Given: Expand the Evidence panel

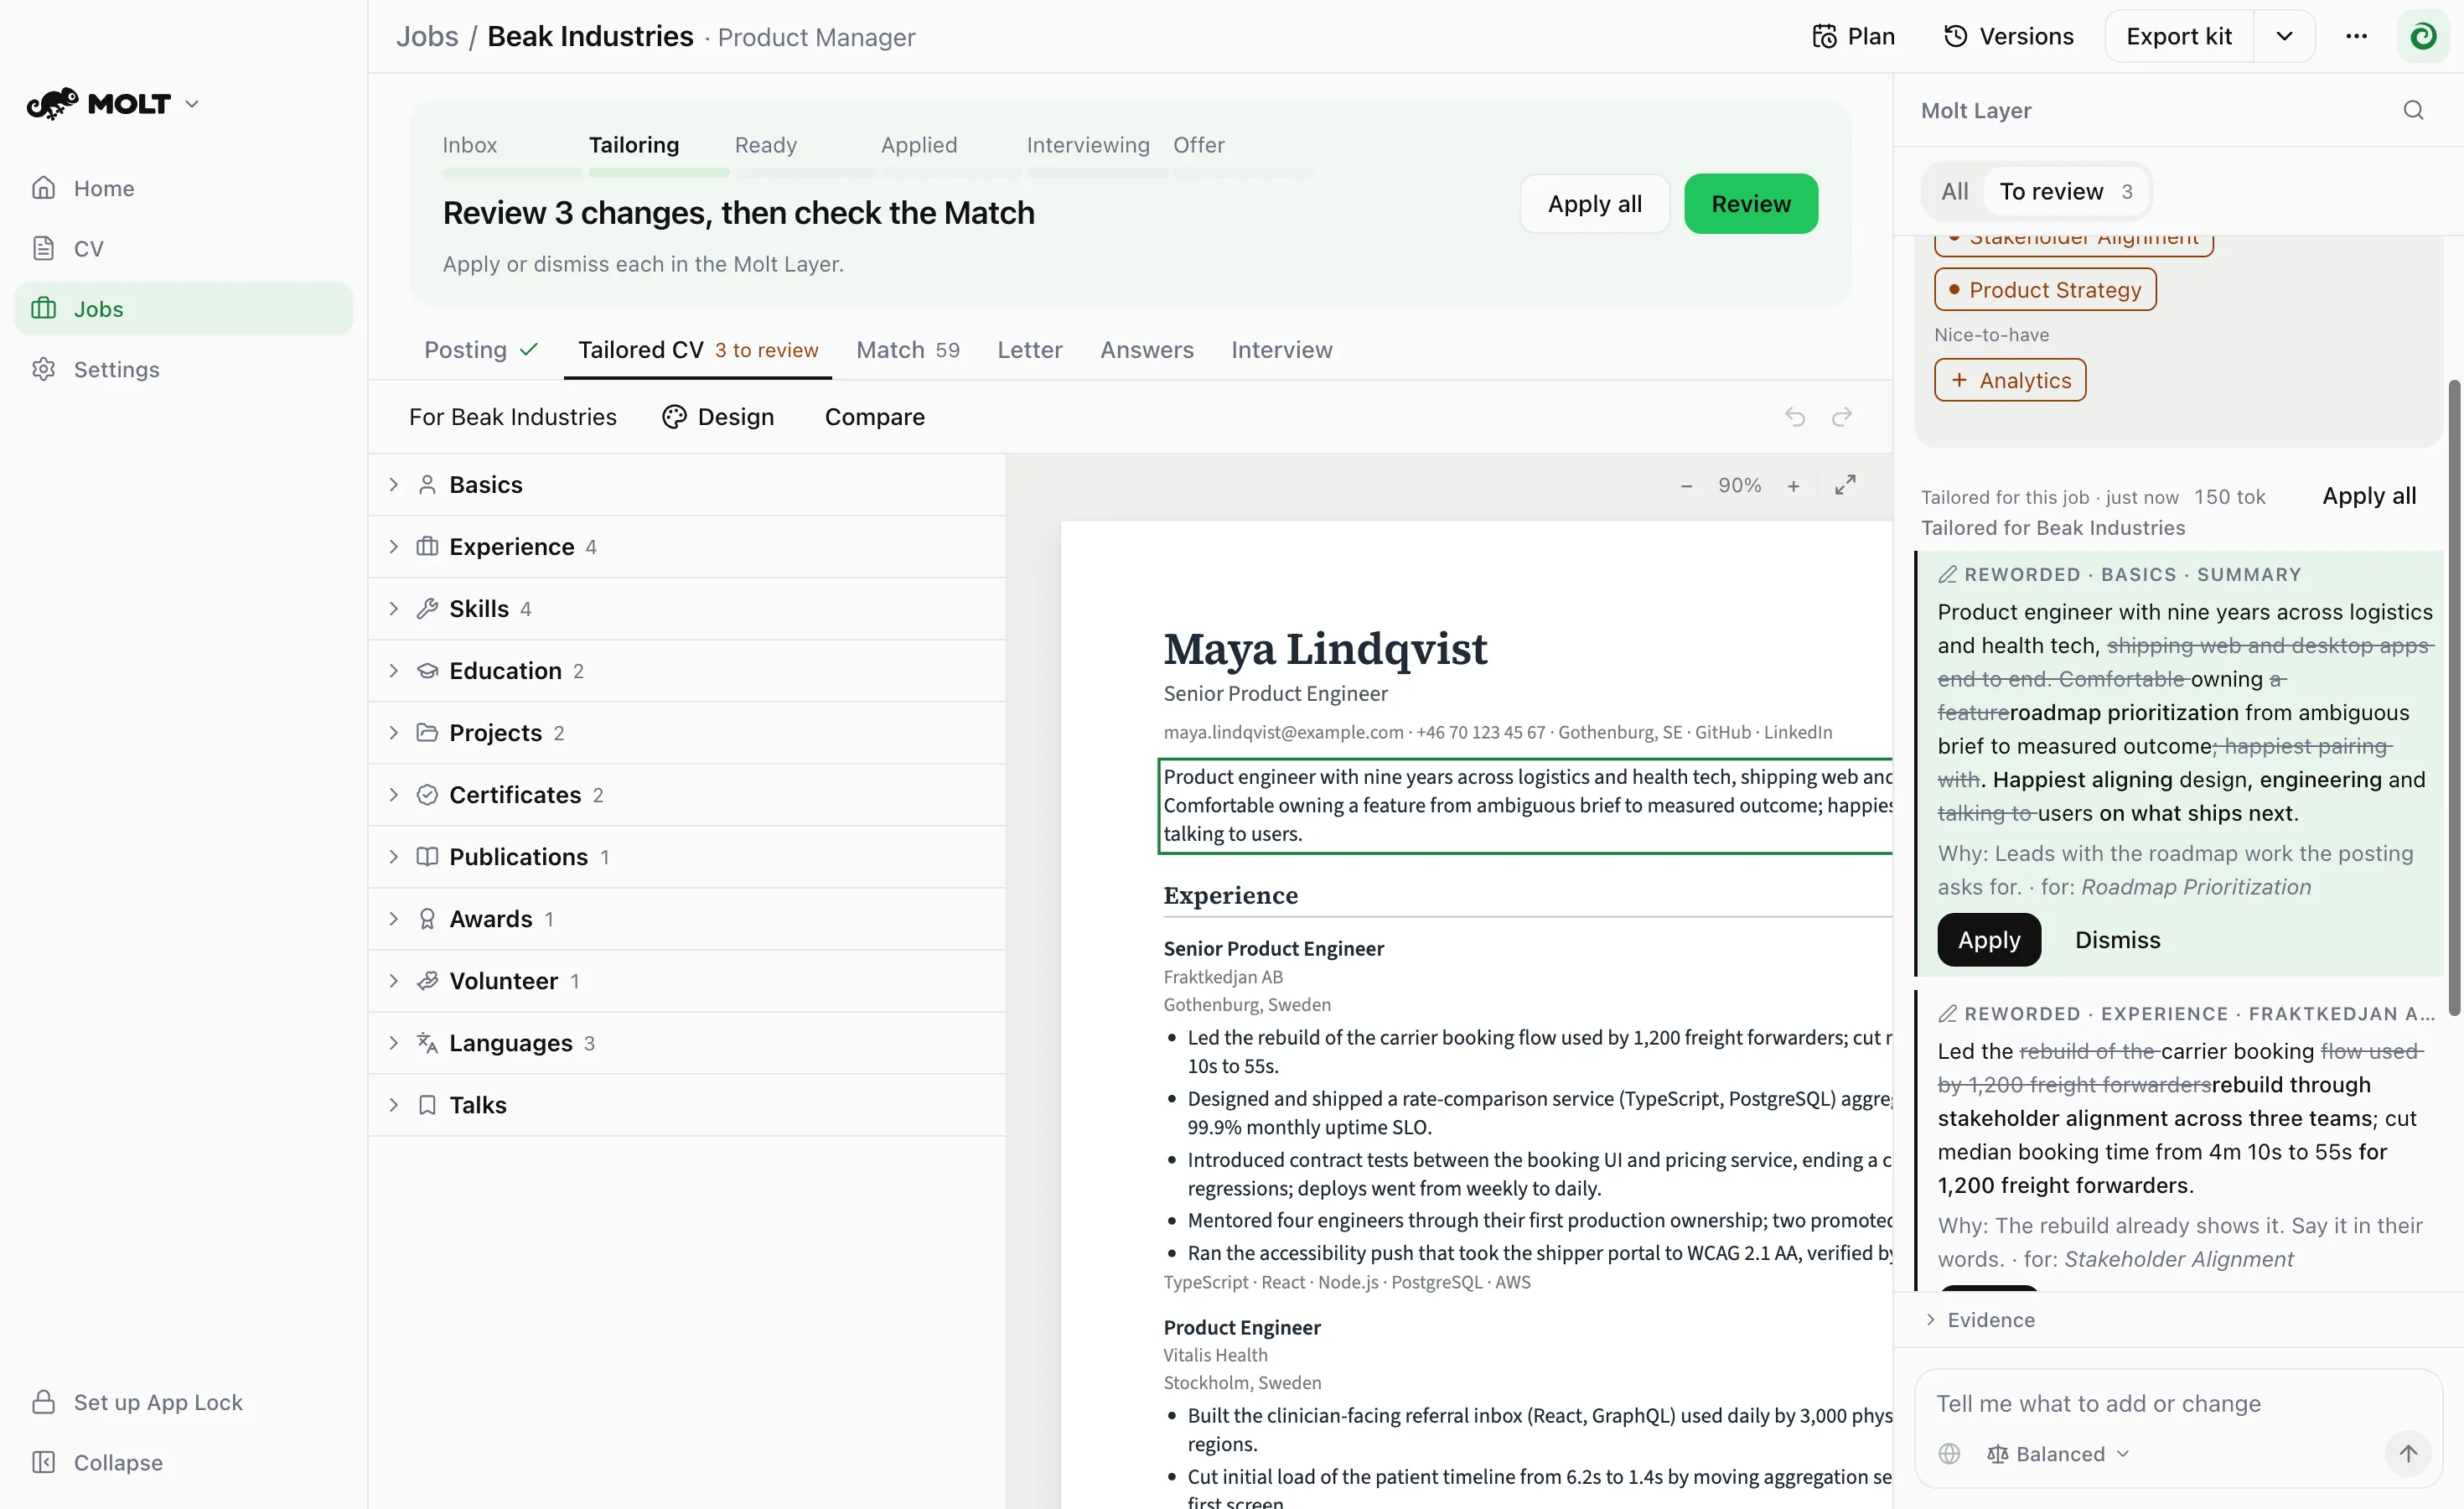Looking at the screenshot, I should pyautogui.click(x=2178, y=1319).
